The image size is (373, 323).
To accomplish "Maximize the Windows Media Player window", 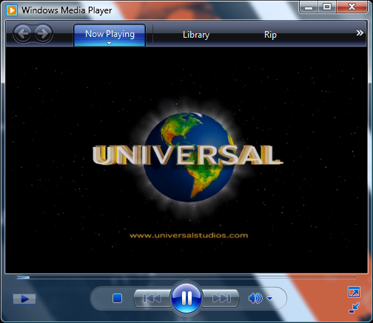I will 327,7.
